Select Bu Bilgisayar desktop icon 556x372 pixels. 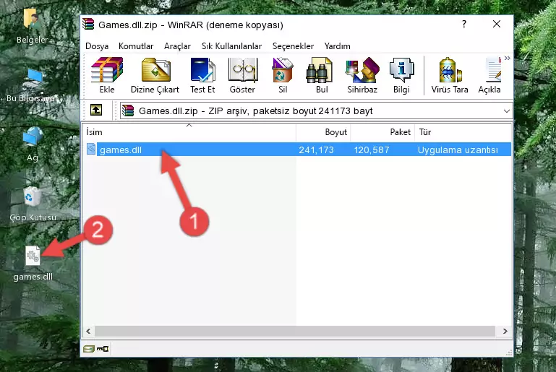[x=32, y=85]
